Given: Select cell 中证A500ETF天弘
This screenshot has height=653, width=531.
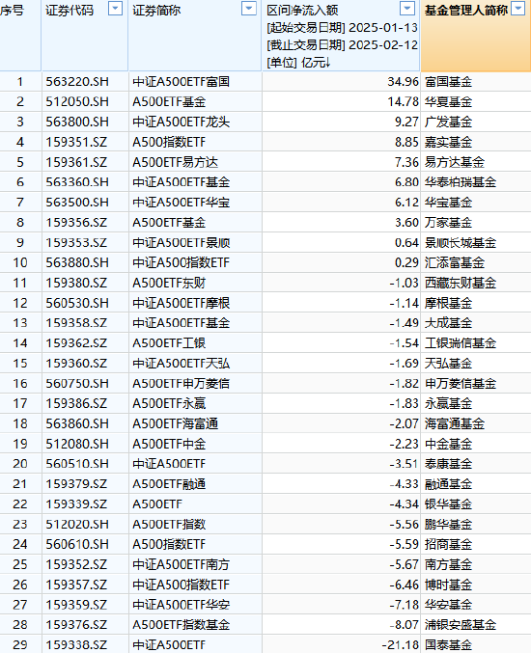Looking at the screenshot, I should pyautogui.click(x=195, y=363).
